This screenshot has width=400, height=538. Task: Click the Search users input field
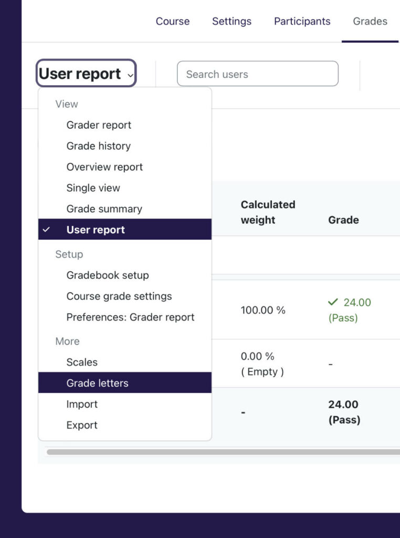(x=258, y=74)
